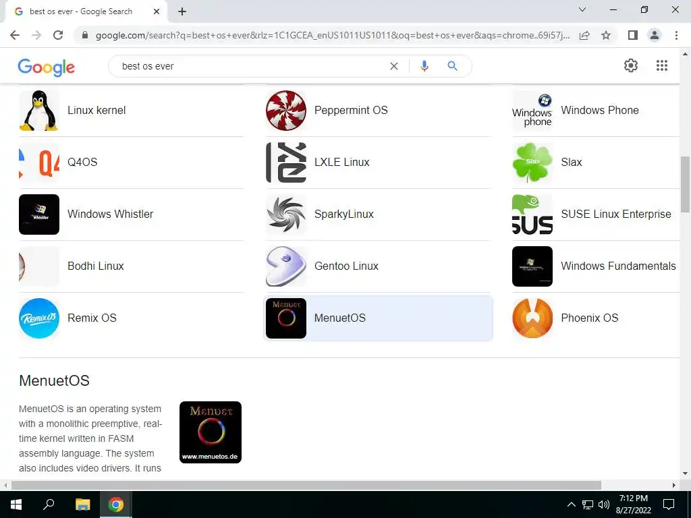Open the network icon in system tray
Screen dimensions: 691x518
tap(588, 505)
